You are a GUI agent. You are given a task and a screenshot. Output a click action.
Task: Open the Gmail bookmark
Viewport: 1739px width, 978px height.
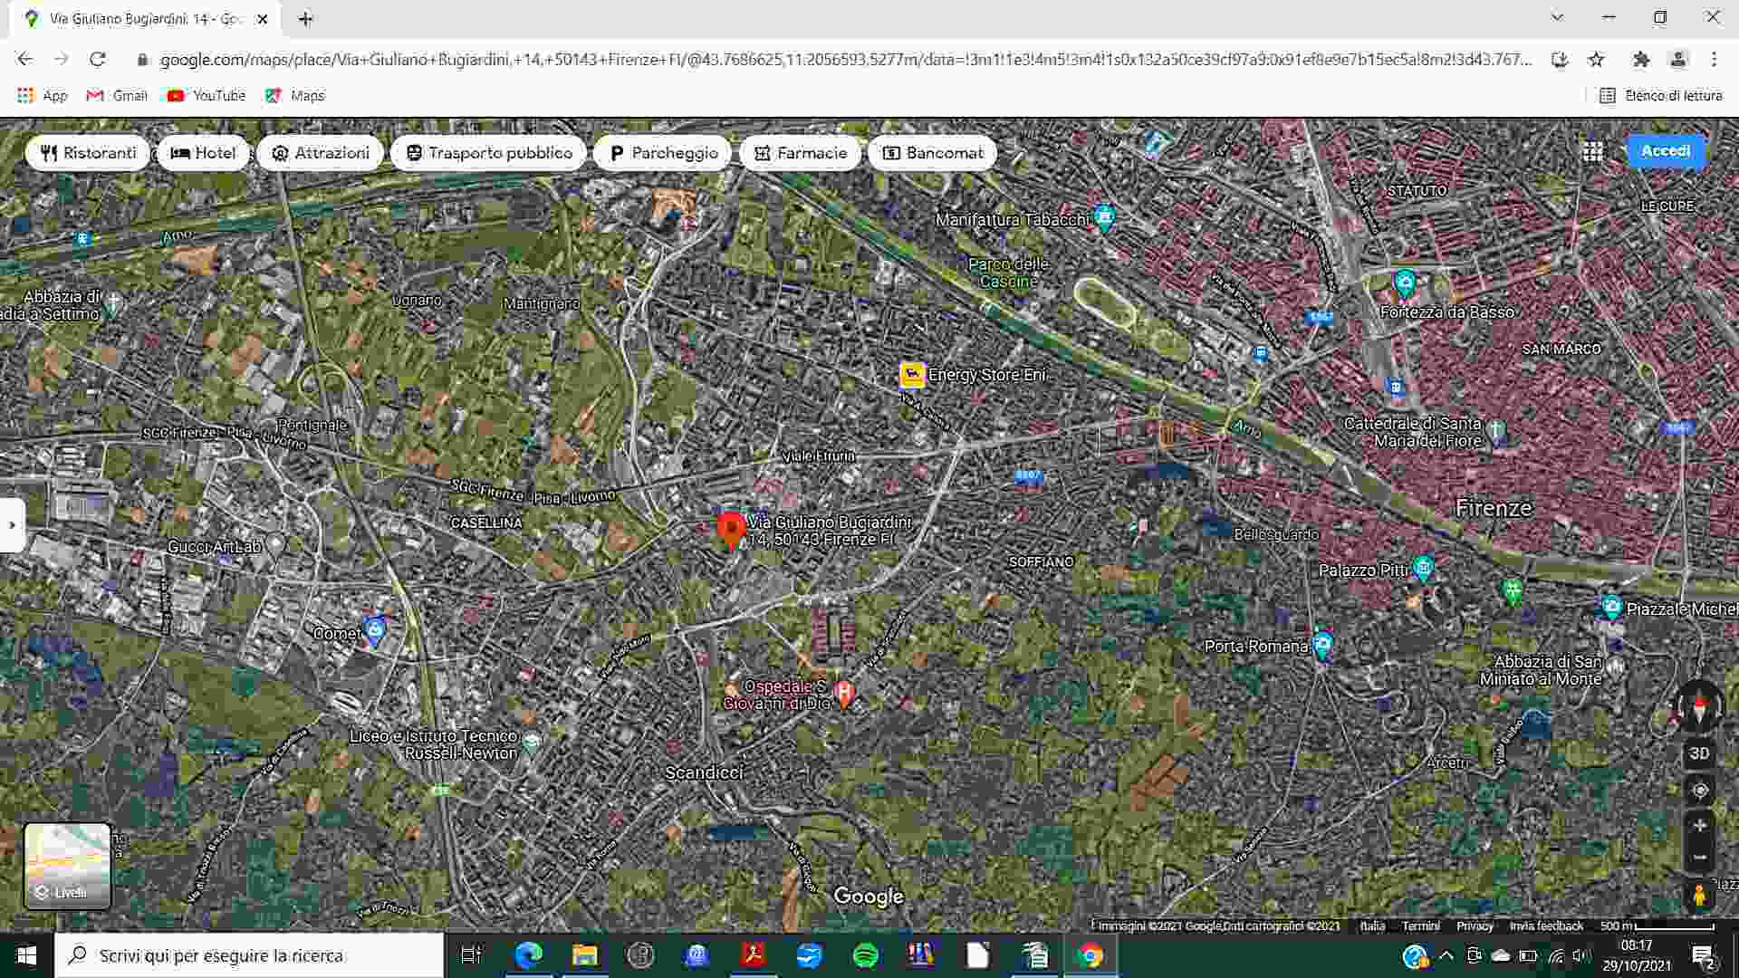point(117,95)
